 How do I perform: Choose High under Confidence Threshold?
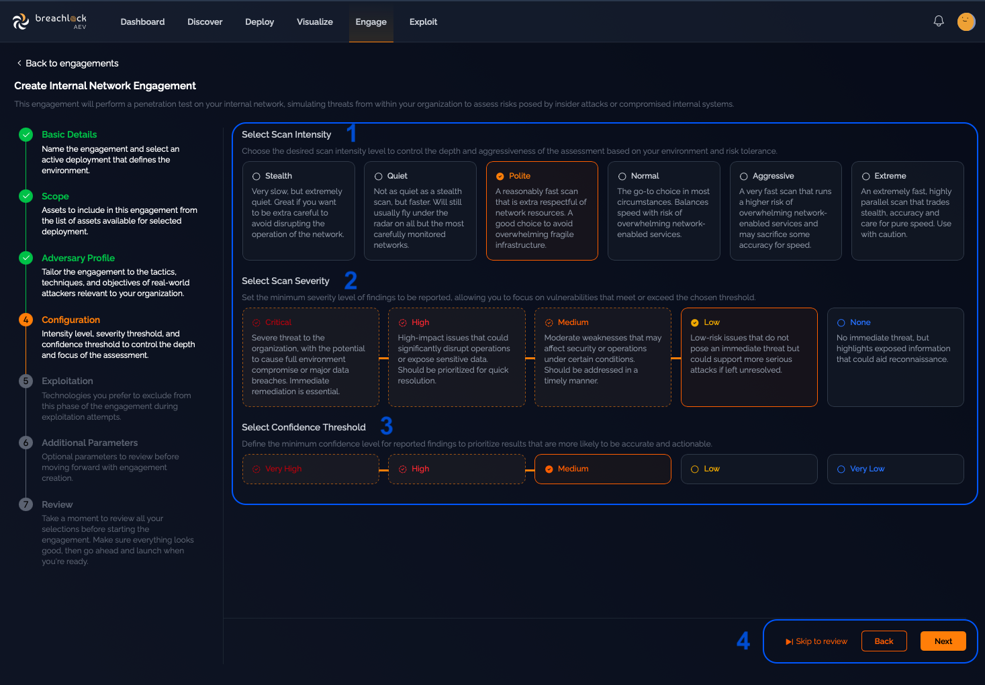(457, 469)
